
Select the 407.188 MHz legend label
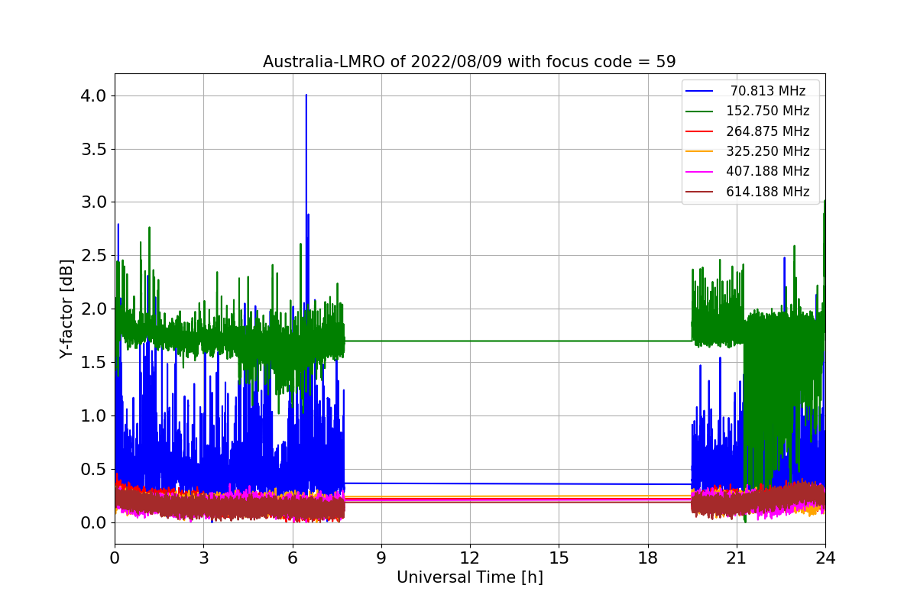768,172
